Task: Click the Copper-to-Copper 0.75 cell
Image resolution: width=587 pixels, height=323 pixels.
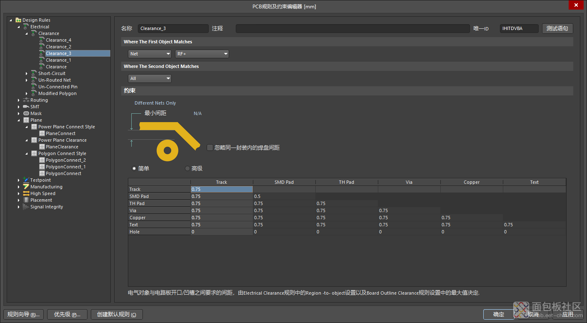Action: pyautogui.click(x=472, y=218)
